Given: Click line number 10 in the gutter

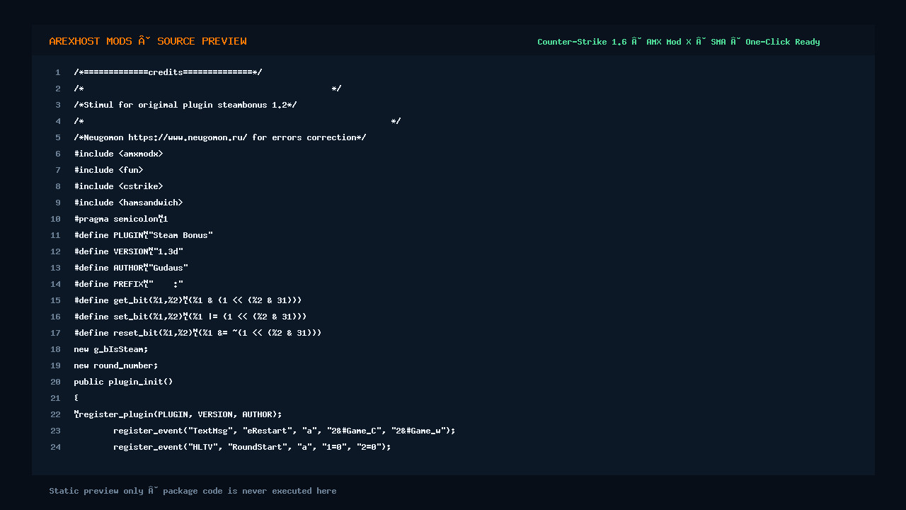Looking at the screenshot, I should [x=55, y=219].
